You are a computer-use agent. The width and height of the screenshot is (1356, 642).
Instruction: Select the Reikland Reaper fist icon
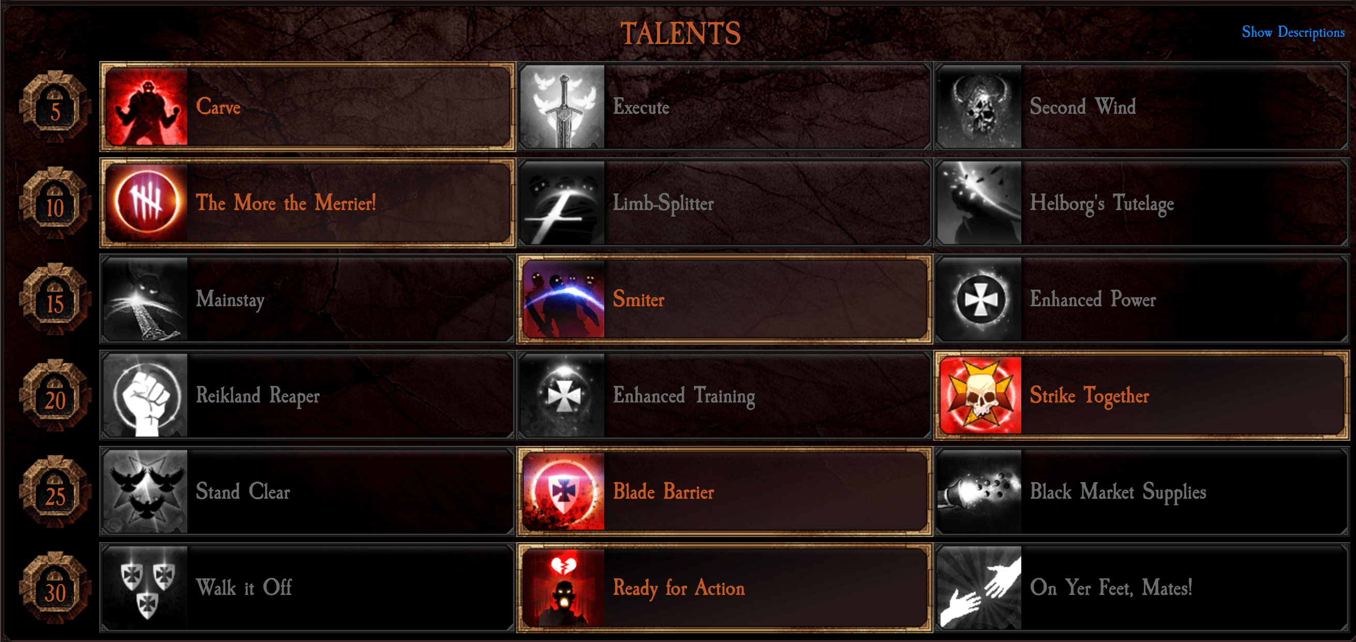click(146, 395)
